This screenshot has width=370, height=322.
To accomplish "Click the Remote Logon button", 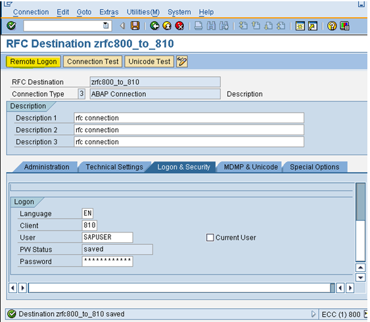I will pyautogui.click(x=34, y=61).
